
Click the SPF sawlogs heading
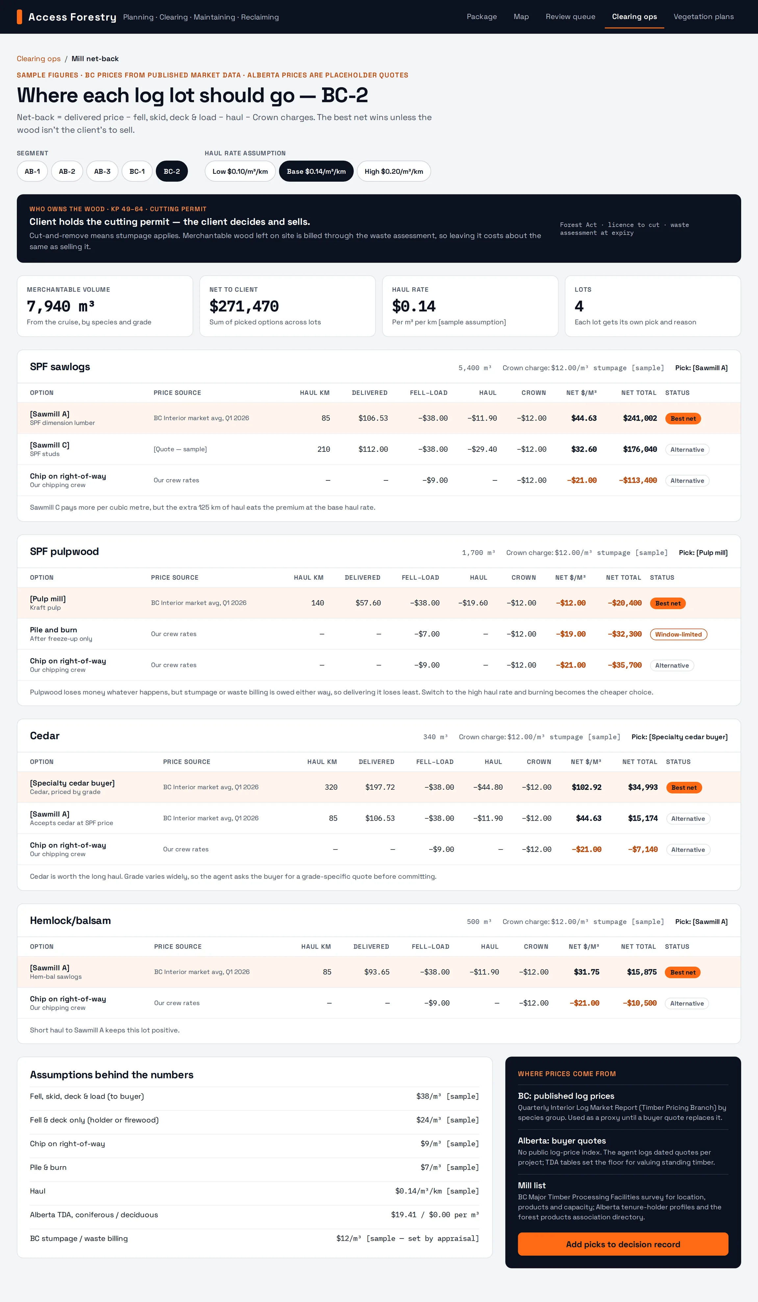click(60, 367)
